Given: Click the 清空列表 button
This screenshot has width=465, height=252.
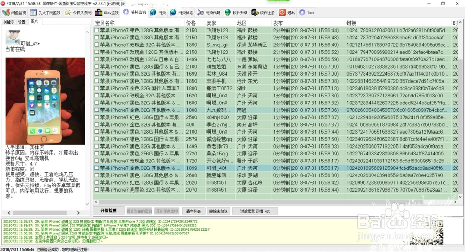Looking at the screenshot, I should (193, 211).
